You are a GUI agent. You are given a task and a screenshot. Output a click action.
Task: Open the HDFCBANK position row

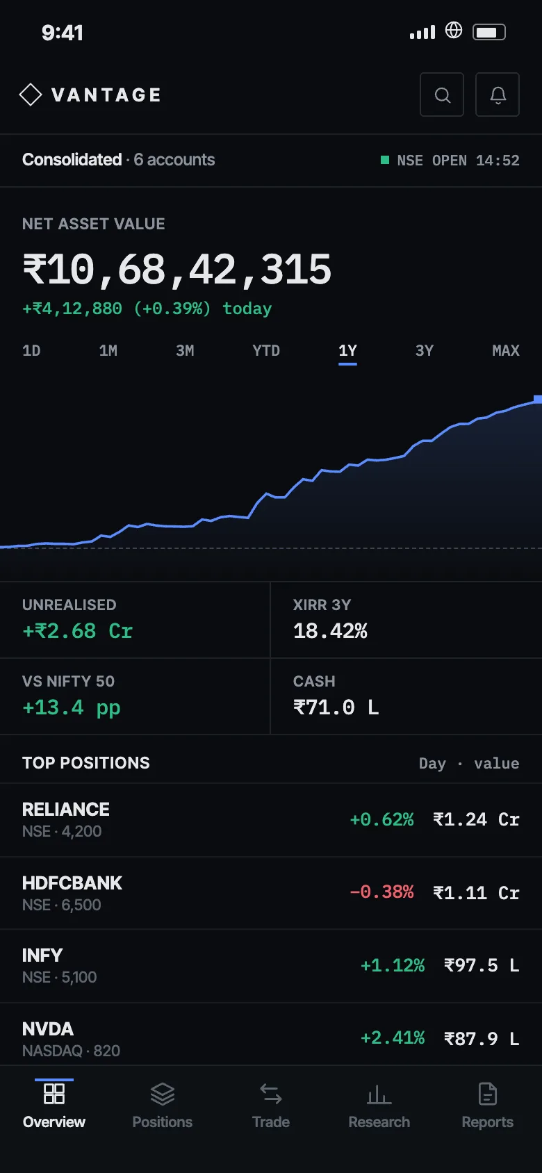click(271, 893)
